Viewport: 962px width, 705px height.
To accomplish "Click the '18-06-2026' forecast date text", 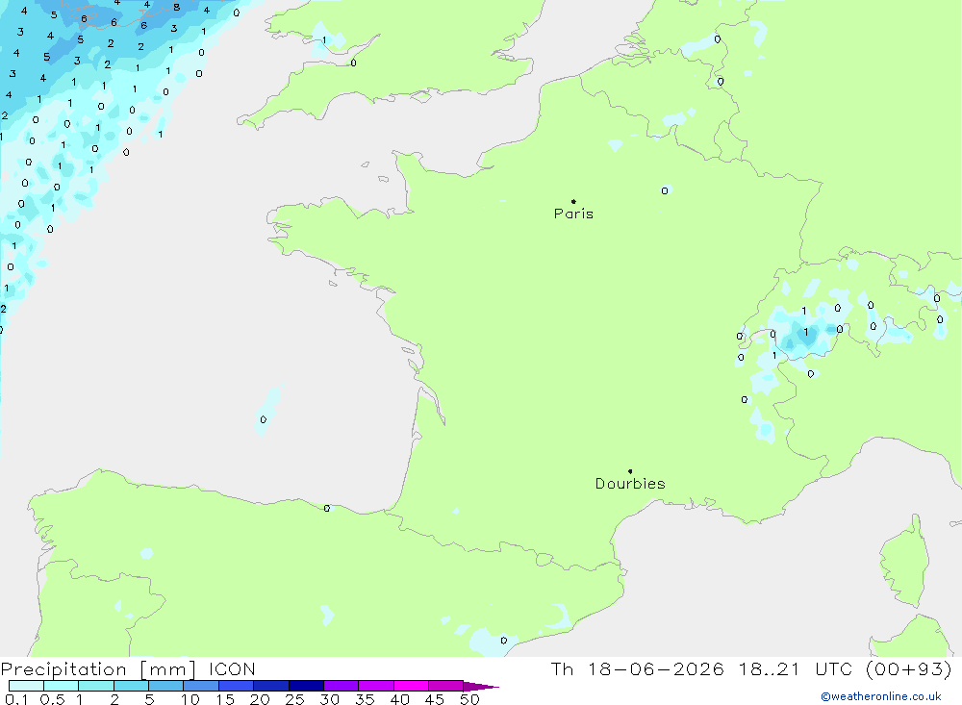I will tap(656, 669).
